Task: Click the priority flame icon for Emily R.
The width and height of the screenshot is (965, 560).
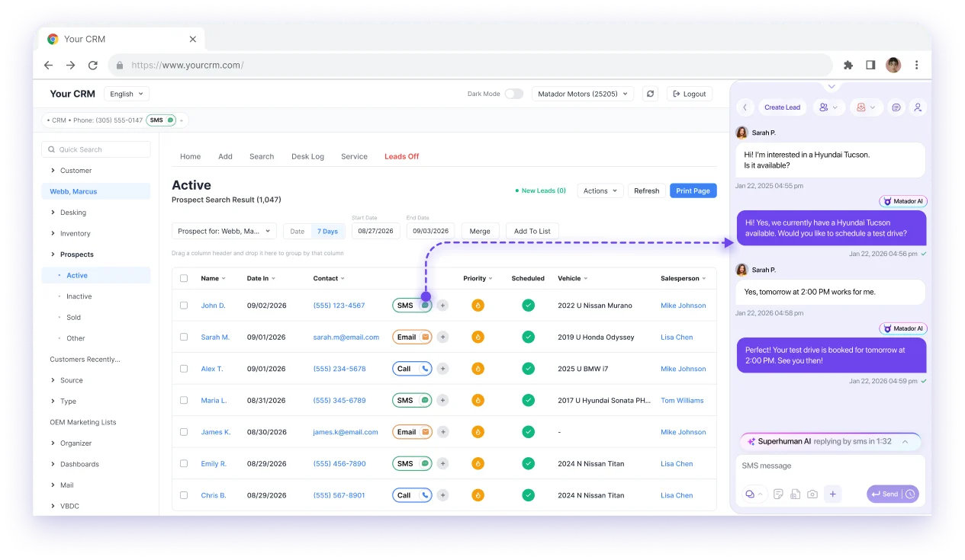Action: pyautogui.click(x=478, y=463)
